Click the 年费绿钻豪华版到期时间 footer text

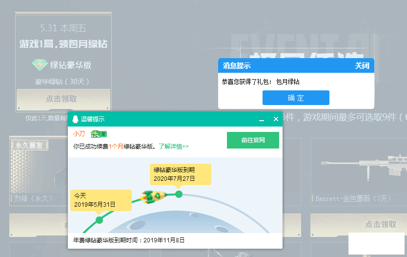pyautogui.click(x=129, y=240)
